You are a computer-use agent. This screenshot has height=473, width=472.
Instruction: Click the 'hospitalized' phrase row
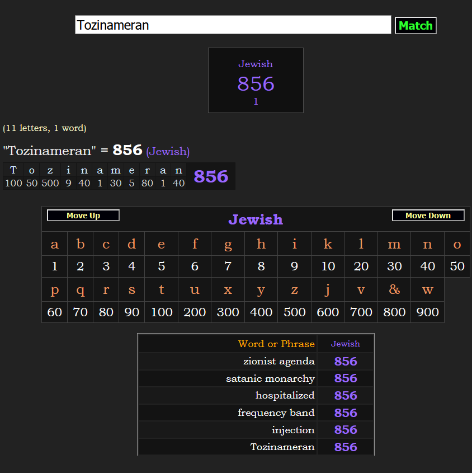[x=256, y=396]
